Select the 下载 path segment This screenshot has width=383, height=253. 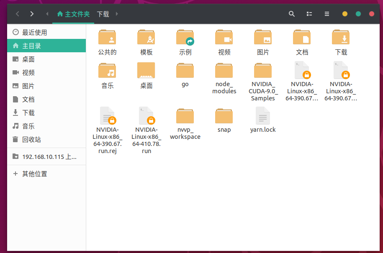103,14
